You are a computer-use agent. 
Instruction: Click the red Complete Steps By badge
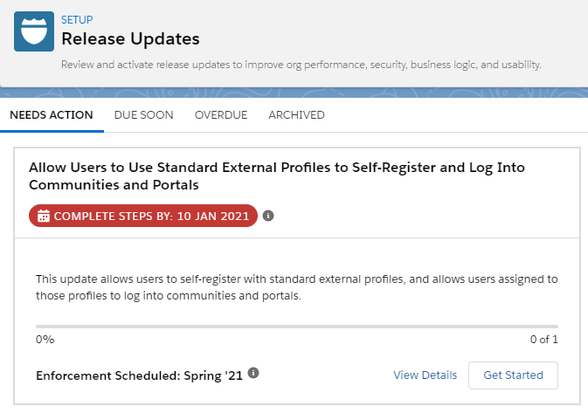pyautogui.click(x=143, y=216)
